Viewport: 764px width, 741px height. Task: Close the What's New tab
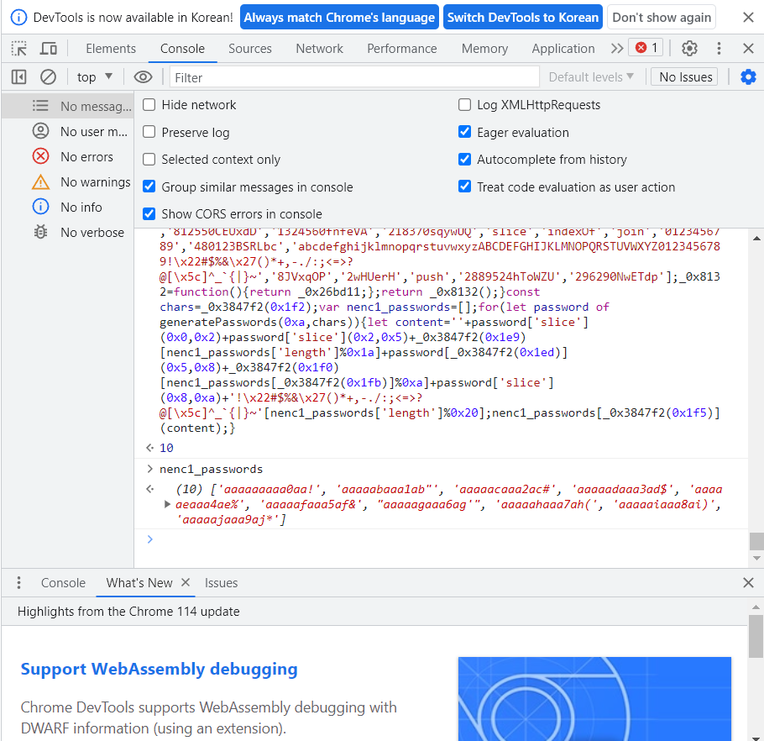coord(186,582)
